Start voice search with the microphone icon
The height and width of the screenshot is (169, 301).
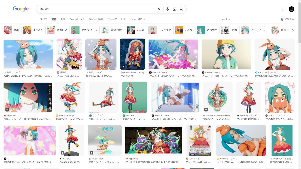pos(168,9)
